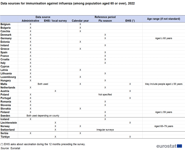Select the Norway row label

5,126
